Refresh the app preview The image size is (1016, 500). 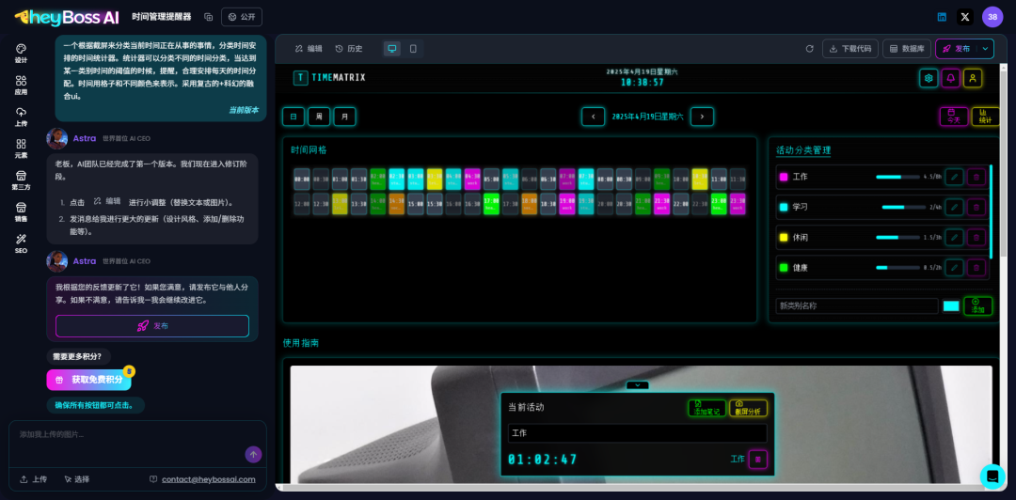click(809, 49)
